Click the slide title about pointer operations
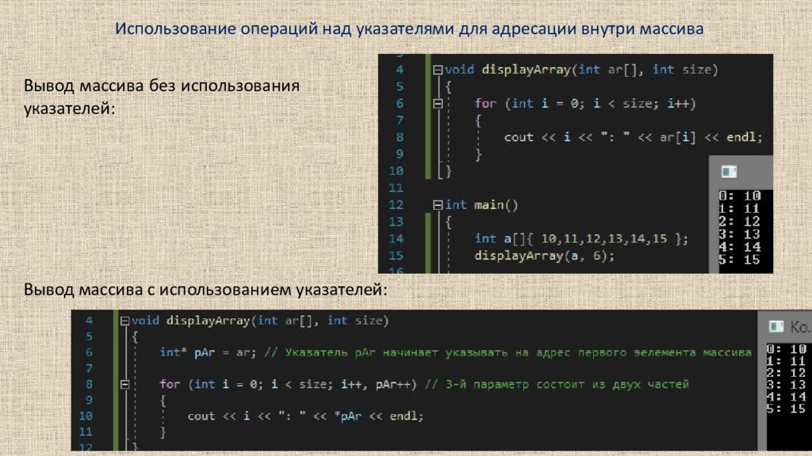The image size is (812, 456). coord(409,29)
